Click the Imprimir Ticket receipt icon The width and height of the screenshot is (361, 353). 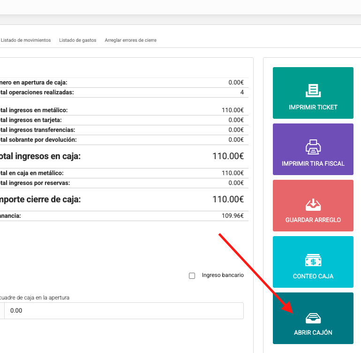click(x=313, y=91)
